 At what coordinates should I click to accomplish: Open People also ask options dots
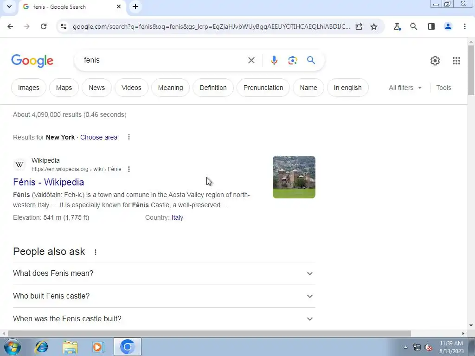[x=96, y=252]
